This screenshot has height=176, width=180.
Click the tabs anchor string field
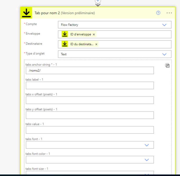(x=90, y=71)
